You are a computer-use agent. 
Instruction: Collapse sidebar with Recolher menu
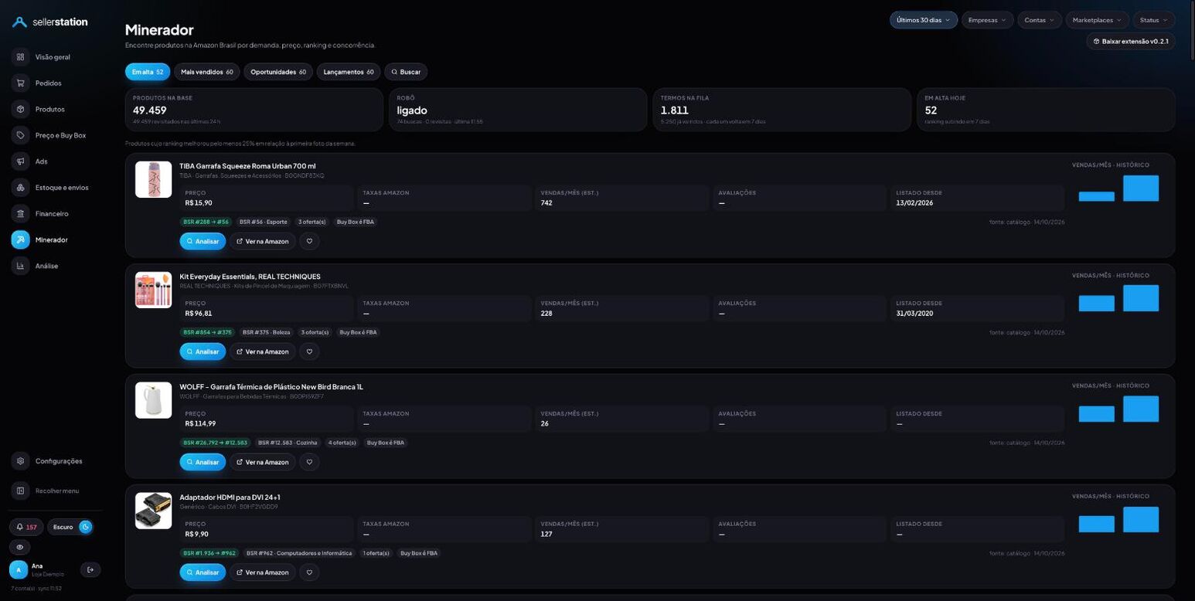click(x=54, y=491)
